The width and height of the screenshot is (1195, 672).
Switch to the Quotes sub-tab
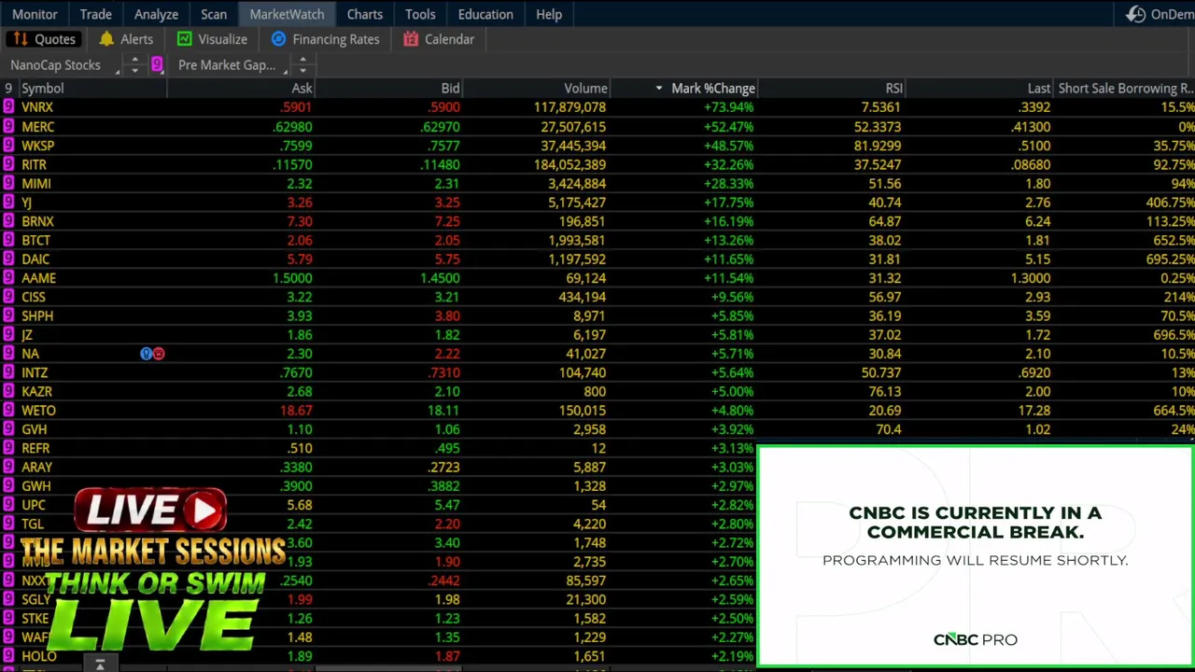point(45,39)
